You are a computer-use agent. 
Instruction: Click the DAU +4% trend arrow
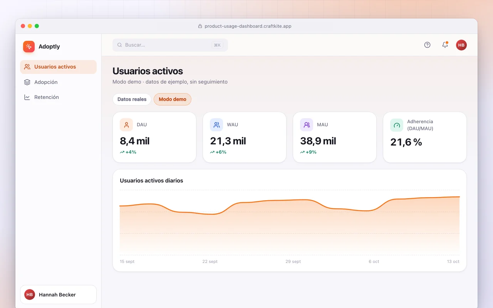pos(122,152)
